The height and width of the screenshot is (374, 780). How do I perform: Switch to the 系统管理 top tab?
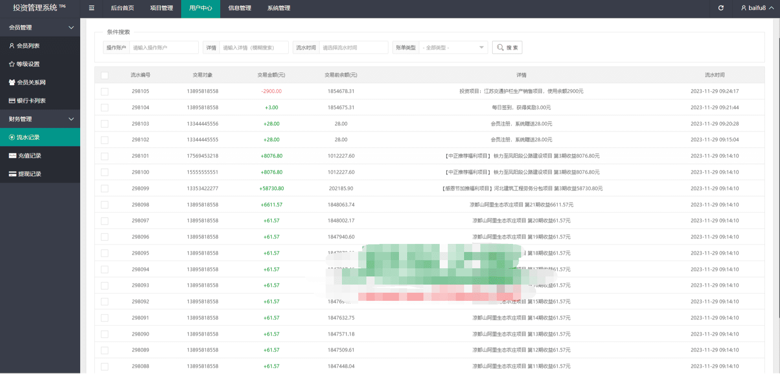(x=278, y=8)
